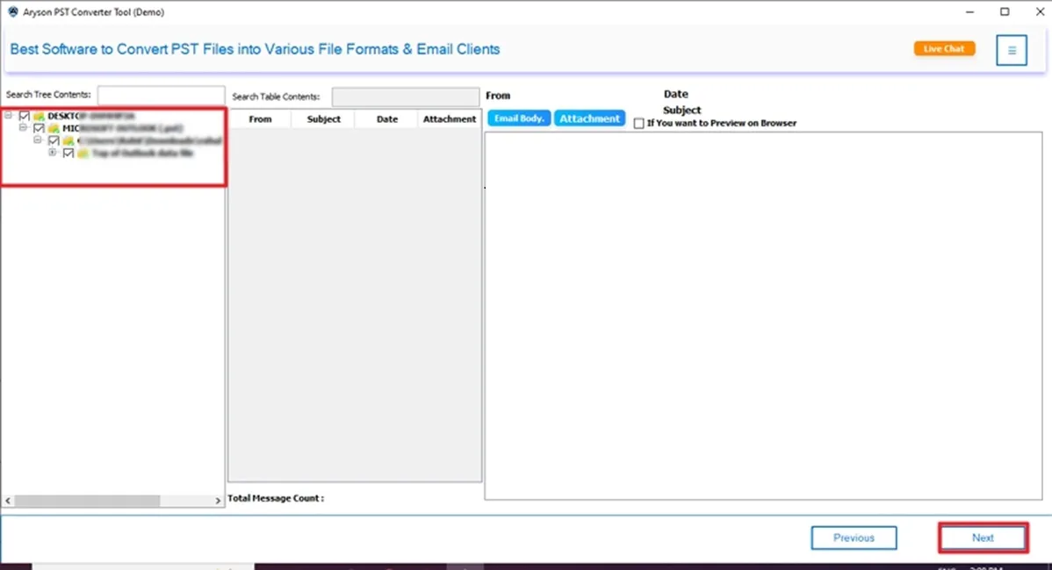
Task: Click the tree panel scrollbar left arrow
Action: point(8,501)
